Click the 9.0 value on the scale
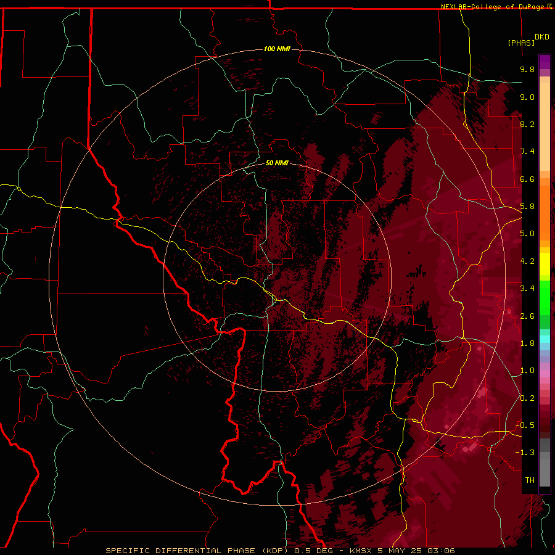Viewport: 555px width, 555px height. click(x=527, y=97)
